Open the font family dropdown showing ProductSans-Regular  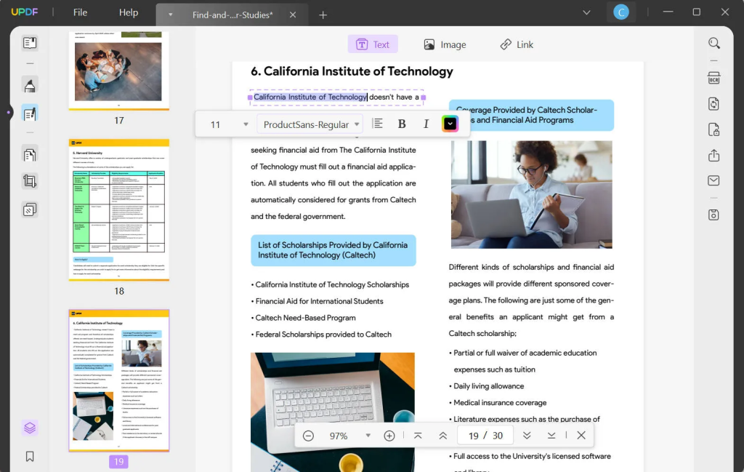pos(310,124)
